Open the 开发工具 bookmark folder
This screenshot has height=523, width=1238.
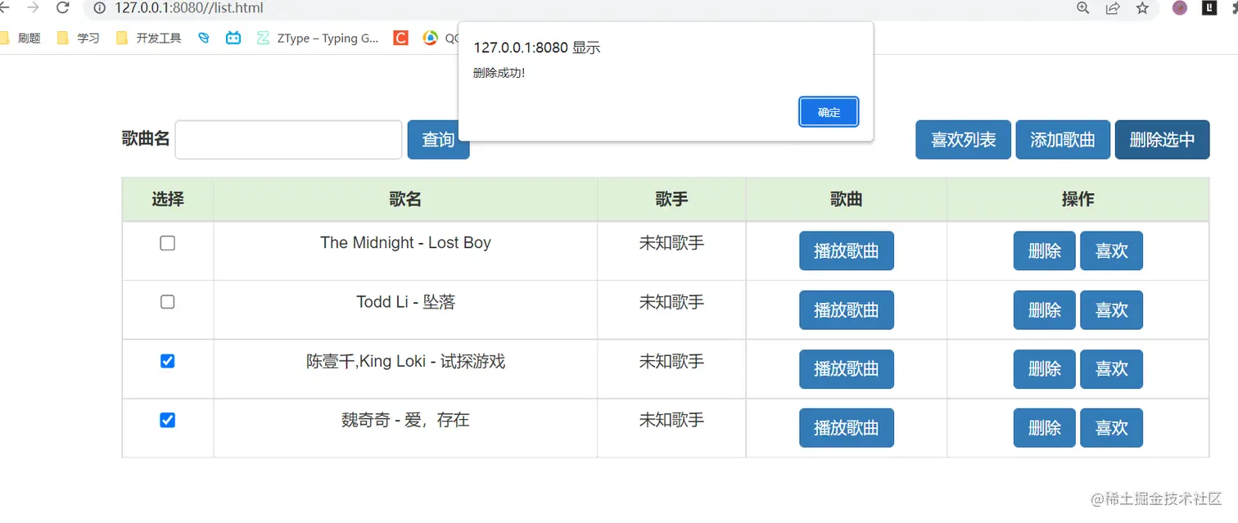[x=148, y=38]
